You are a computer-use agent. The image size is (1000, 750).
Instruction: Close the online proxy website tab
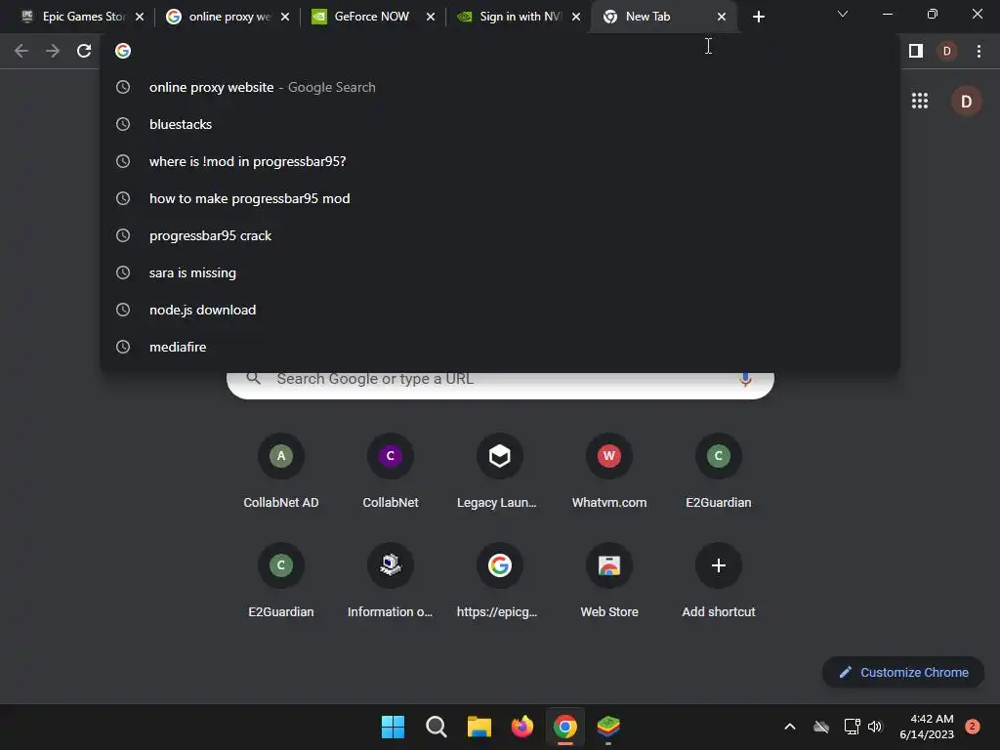(285, 17)
